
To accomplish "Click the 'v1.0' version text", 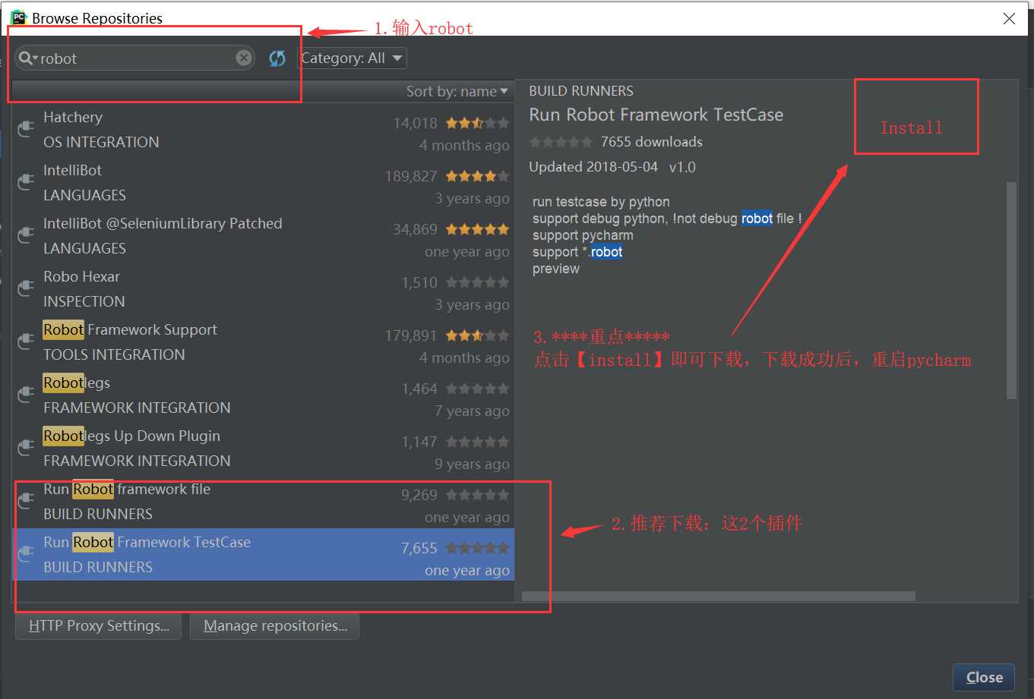I will point(682,167).
